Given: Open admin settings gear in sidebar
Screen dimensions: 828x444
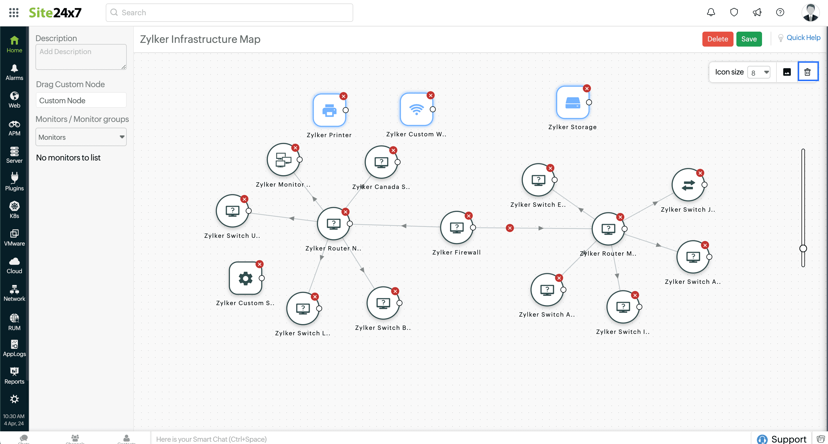Looking at the screenshot, I should 14,399.
